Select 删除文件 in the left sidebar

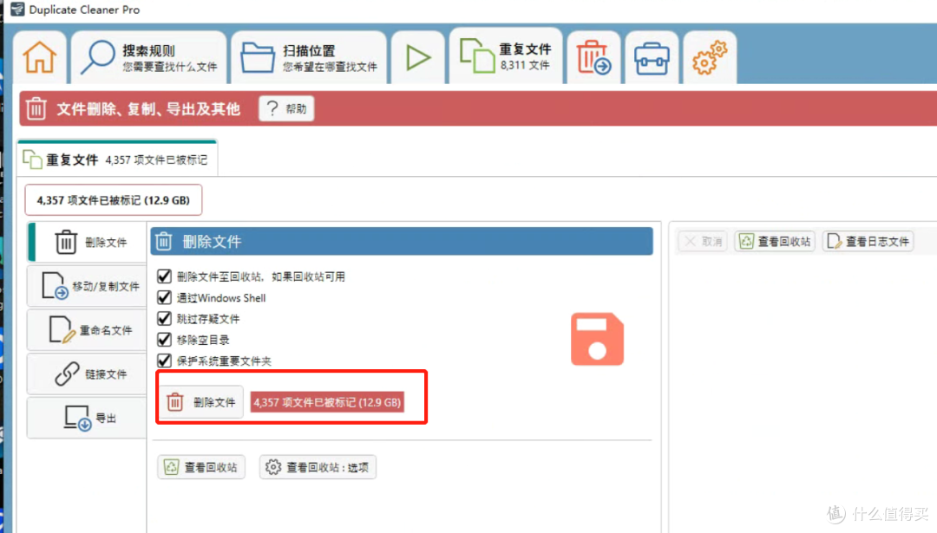(x=88, y=242)
